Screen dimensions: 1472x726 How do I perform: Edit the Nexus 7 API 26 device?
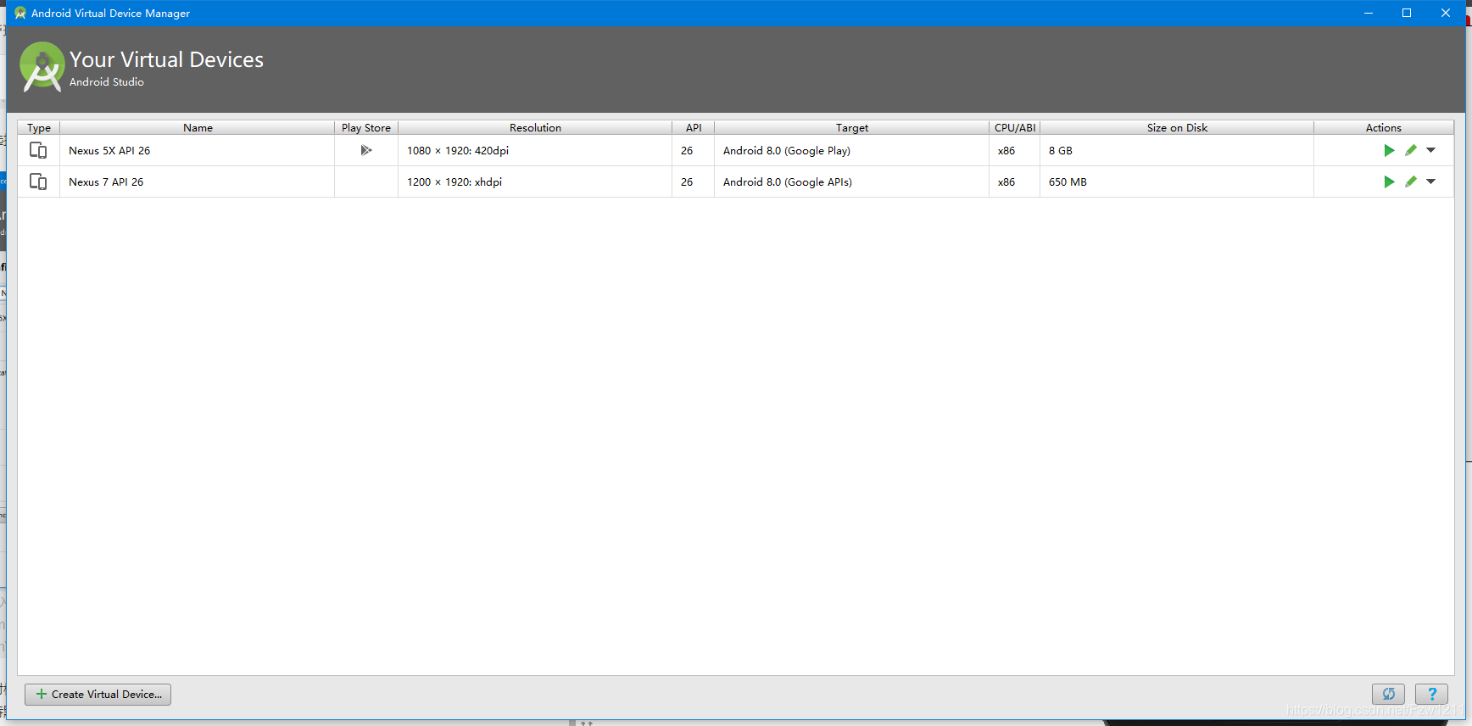tap(1411, 181)
